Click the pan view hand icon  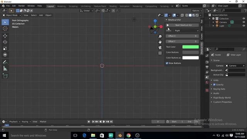coord(160,42)
